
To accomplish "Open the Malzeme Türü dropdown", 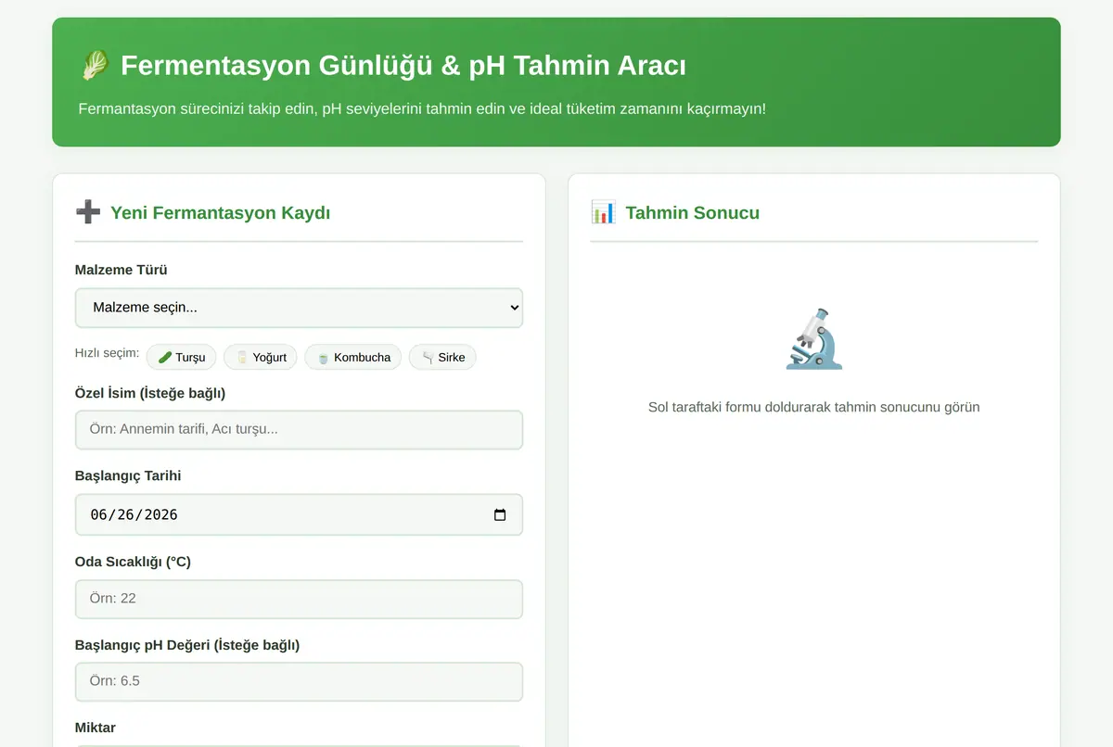I will (x=299, y=308).
